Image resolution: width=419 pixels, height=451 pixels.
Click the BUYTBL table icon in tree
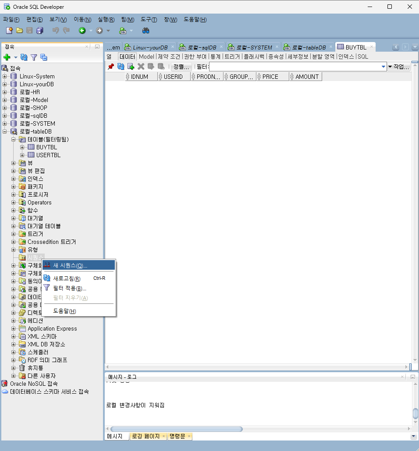click(31, 147)
